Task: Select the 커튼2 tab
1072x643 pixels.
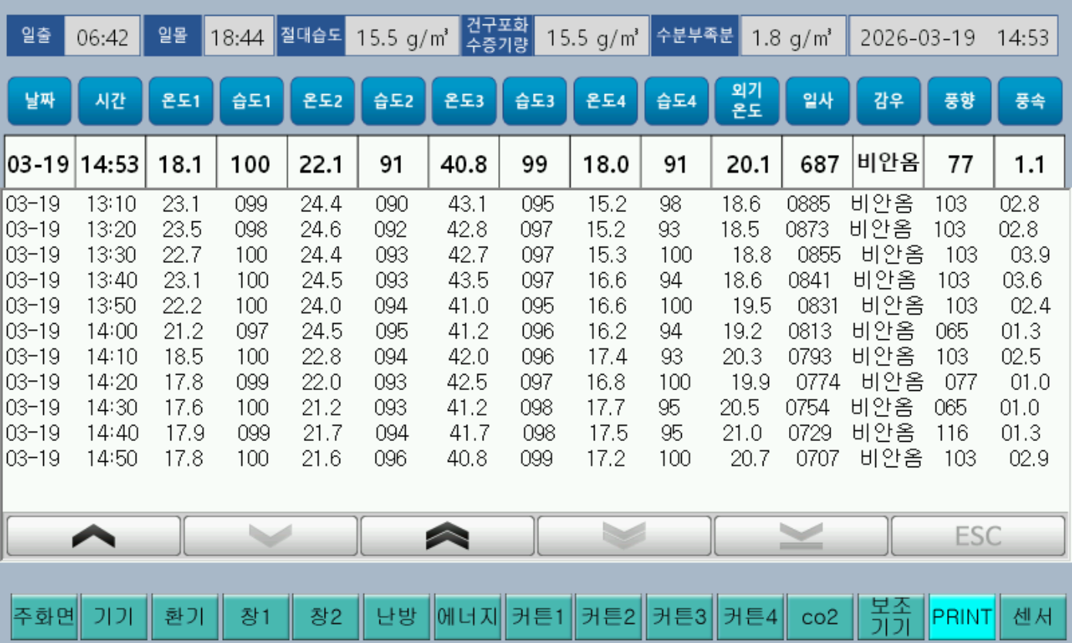Action: [x=609, y=616]
